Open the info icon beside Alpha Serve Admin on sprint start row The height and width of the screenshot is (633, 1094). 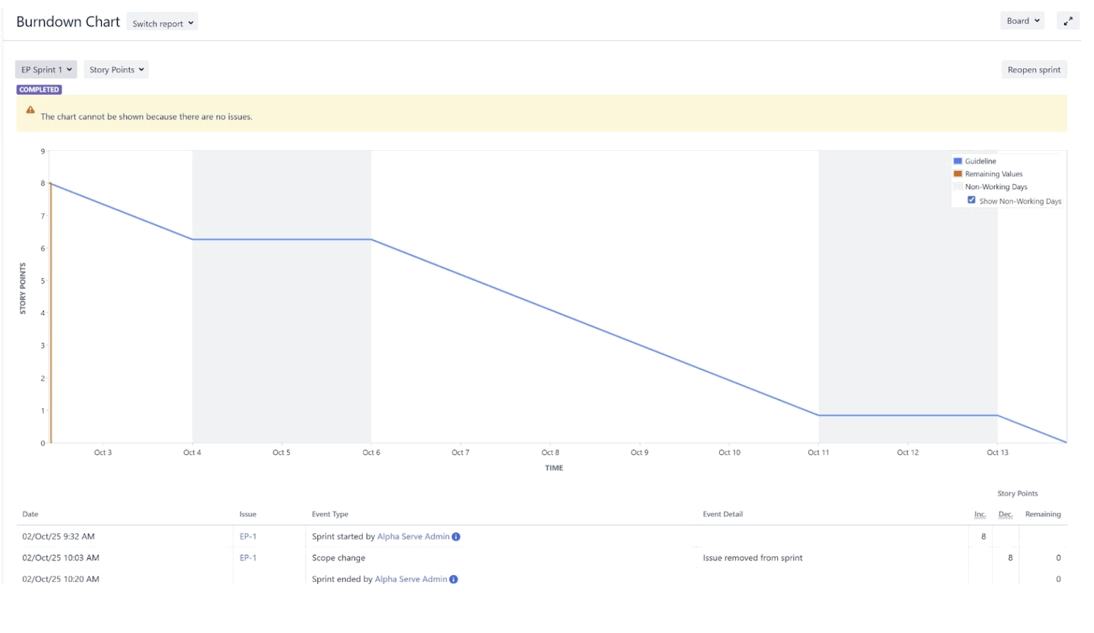[x=456, y=536]
